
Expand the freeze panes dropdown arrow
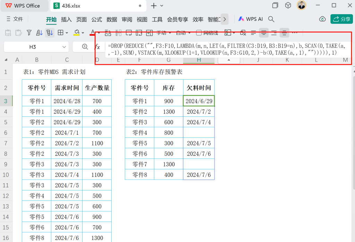point(234,33)
